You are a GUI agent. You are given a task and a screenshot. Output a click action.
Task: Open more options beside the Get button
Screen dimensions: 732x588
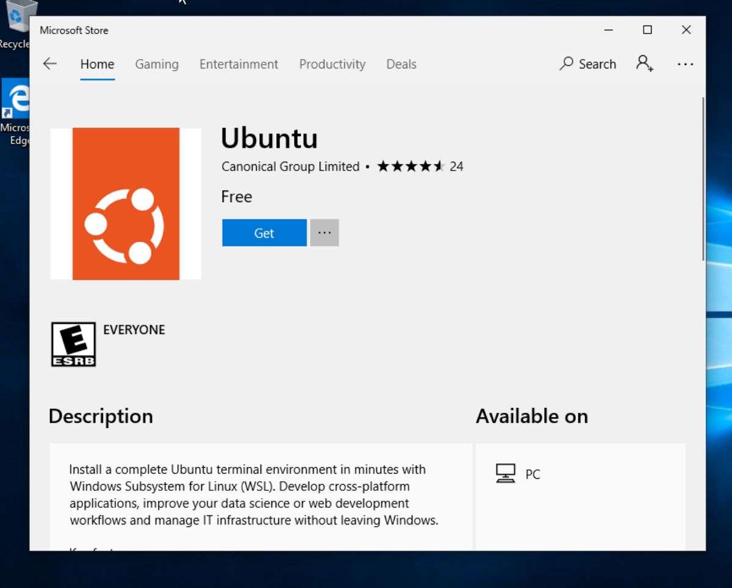click(x=325, y=233)
